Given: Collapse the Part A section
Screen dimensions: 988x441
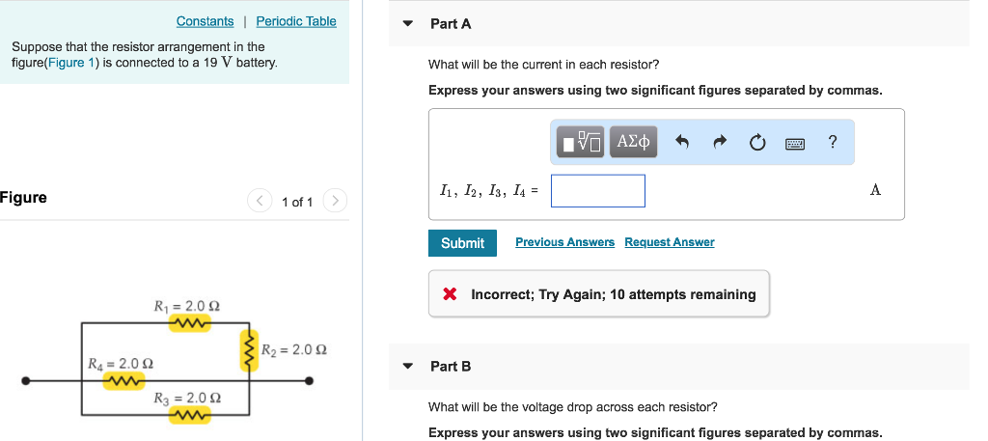Looking at the screenshot, I should [408, 24].
